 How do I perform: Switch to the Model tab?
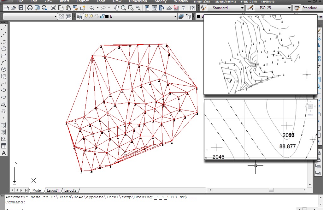pyautogui.click(x=37, y=190)
